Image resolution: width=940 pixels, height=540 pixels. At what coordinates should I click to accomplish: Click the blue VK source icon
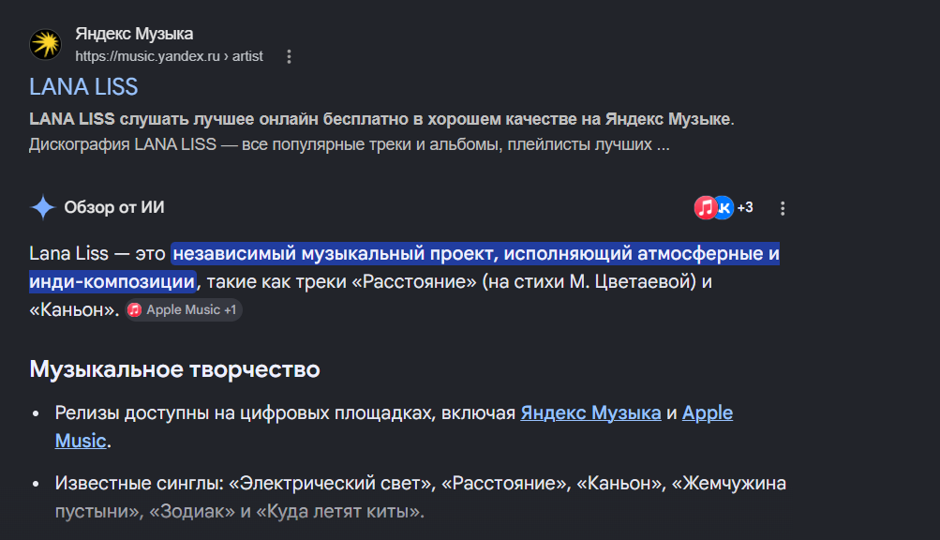pos(724,207)
